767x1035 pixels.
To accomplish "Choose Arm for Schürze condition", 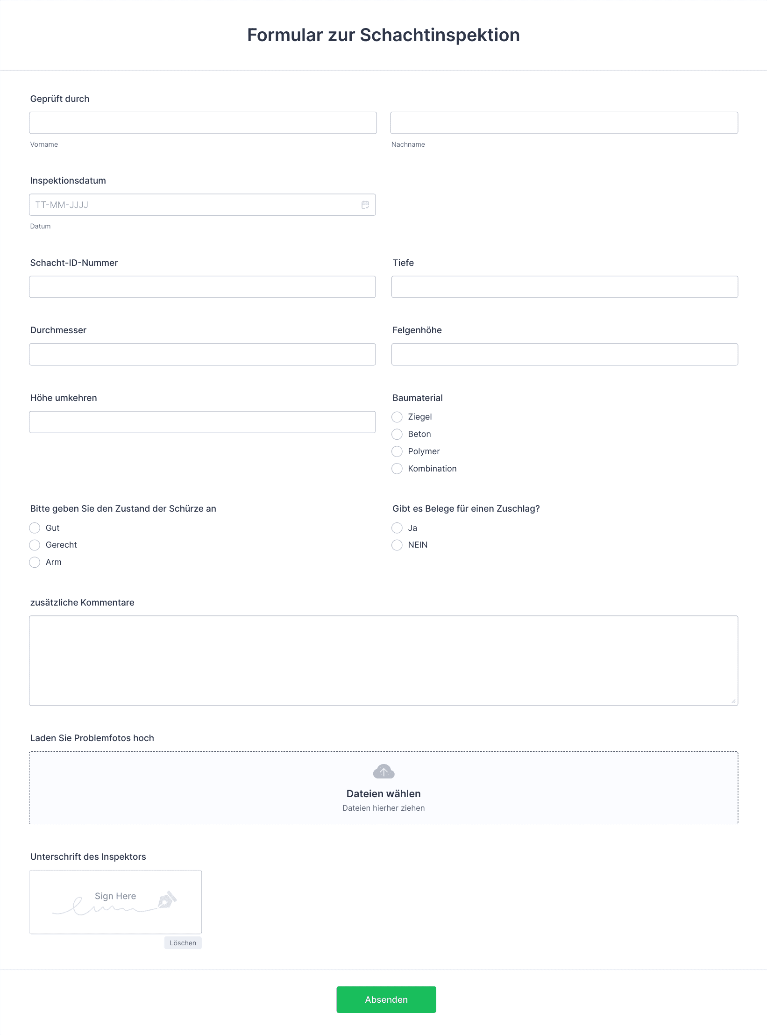I will tap(35, 562).
